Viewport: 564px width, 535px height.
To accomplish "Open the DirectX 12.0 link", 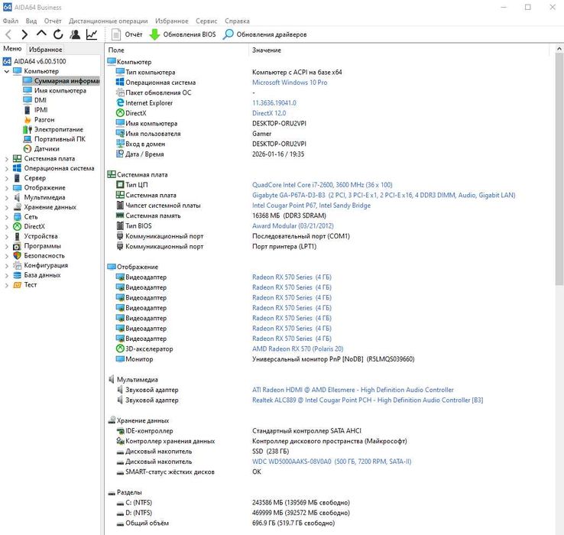I will pos(269,113).
